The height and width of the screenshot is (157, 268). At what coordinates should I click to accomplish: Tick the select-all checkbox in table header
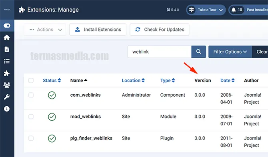[x=31, y=80]
